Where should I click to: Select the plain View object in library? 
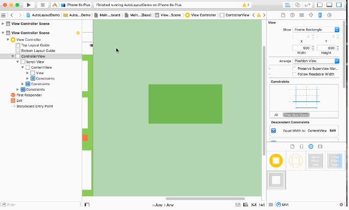pyautogui.click(x=276, y=179)
